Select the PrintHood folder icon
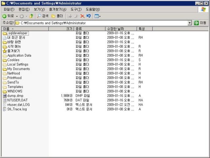The height and width of the screenshot is (158, 210). [x=5, y=78]
